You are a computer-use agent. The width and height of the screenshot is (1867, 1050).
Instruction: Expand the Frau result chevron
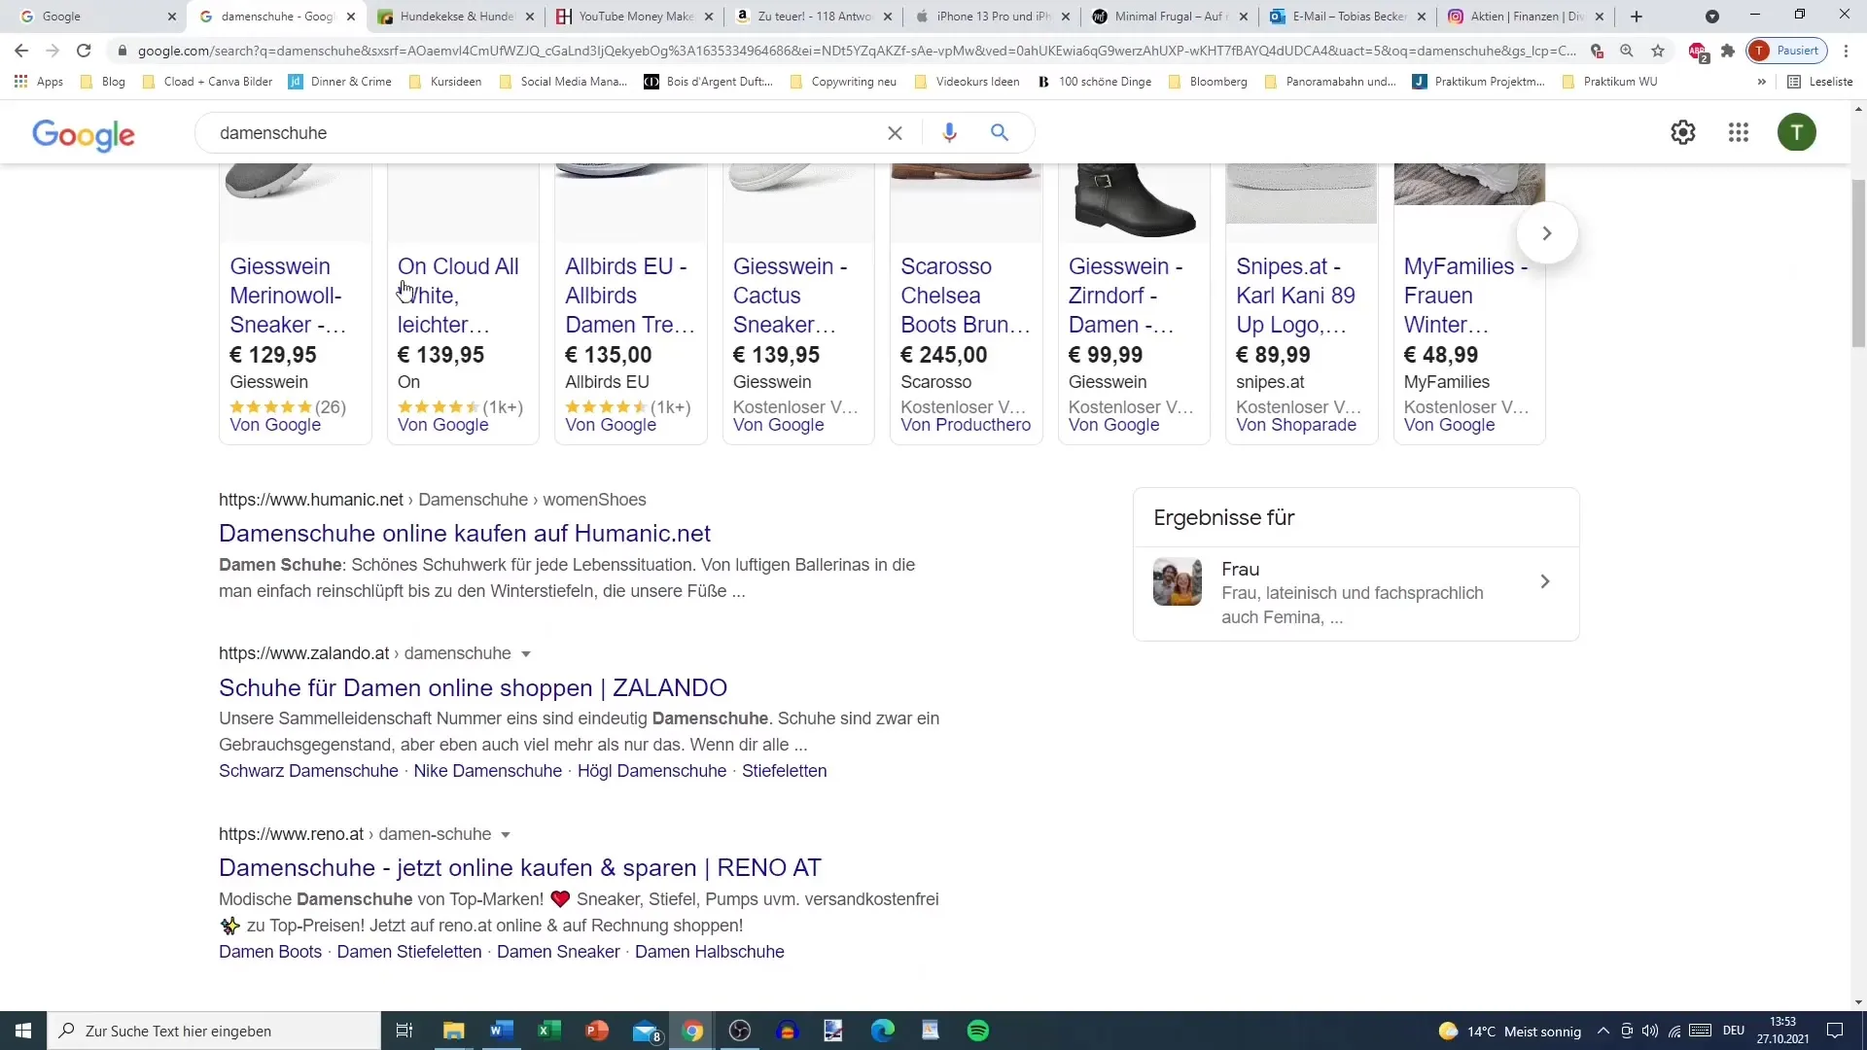[1545, 581]
